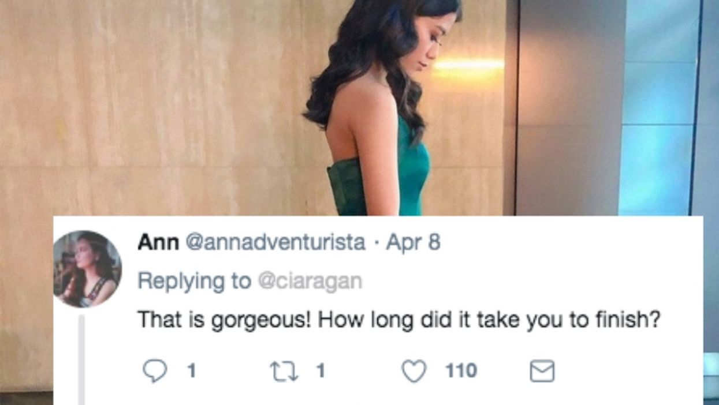Open the @annadventurista handle
719x405 pixels.
(274, 243)
